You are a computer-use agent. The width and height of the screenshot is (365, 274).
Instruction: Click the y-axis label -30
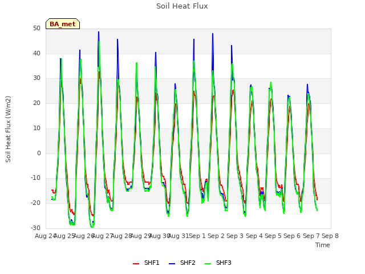coord(36,228)
